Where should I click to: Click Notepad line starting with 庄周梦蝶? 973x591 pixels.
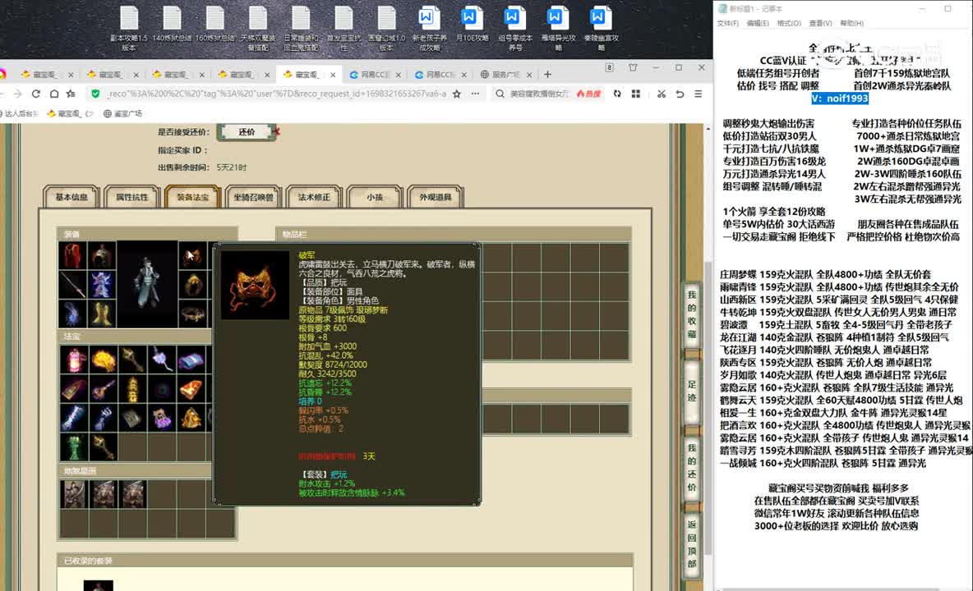[825, 274]
